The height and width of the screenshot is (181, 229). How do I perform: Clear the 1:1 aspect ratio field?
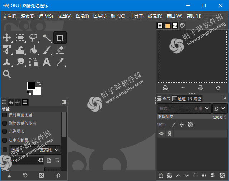point(40,160)
